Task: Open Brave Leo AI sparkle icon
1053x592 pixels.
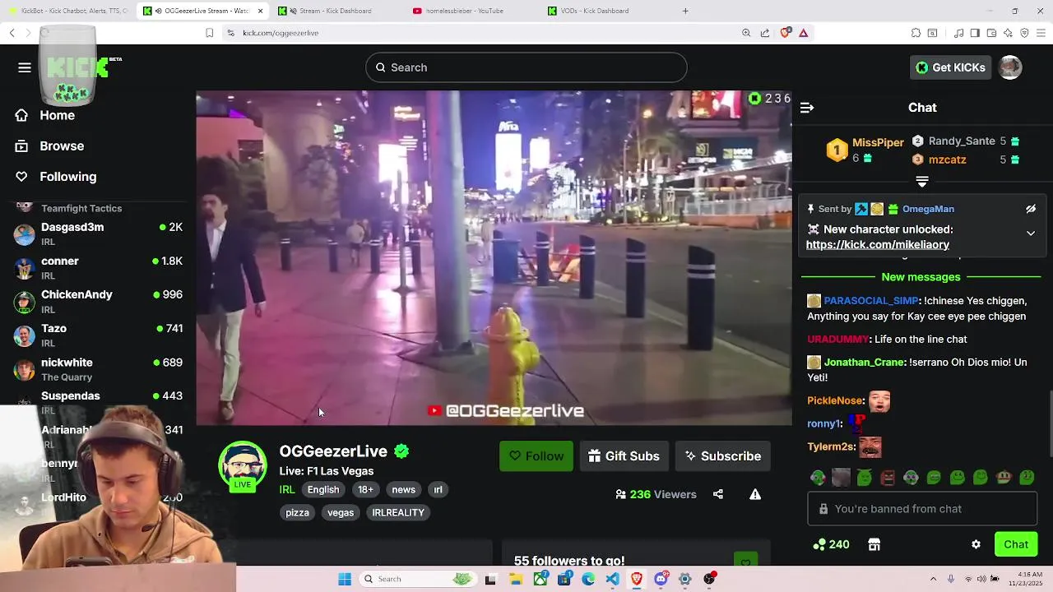Action: [1008, 33]
